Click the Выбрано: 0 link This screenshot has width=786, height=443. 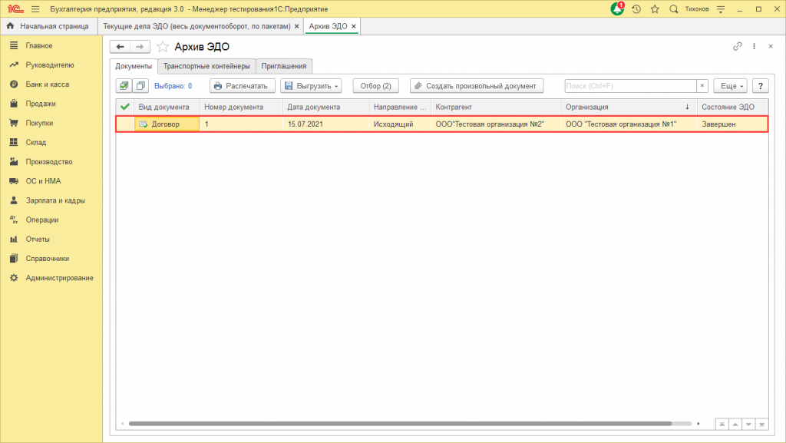click(173, 86)
